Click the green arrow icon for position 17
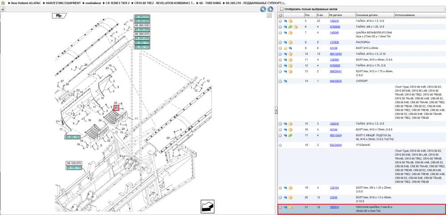 [x=290, y=135]
